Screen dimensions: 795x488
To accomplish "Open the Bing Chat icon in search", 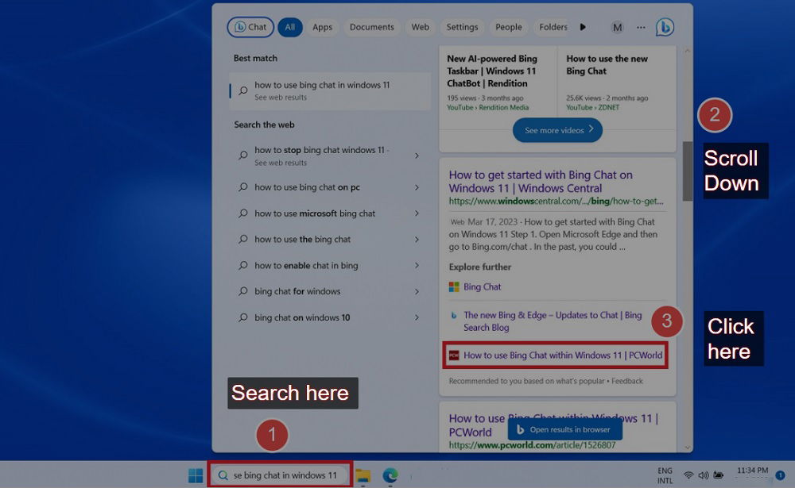I will [x=665, y=26].
